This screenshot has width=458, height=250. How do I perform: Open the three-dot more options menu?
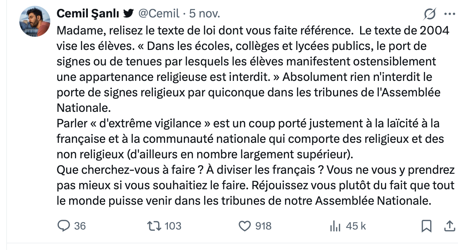tap(450, 14)
